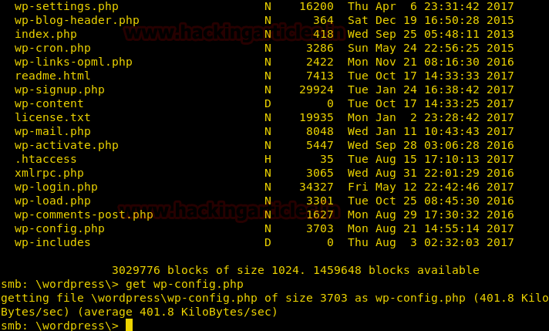
Task: Click the size value 16200
Action: (316, 6)
